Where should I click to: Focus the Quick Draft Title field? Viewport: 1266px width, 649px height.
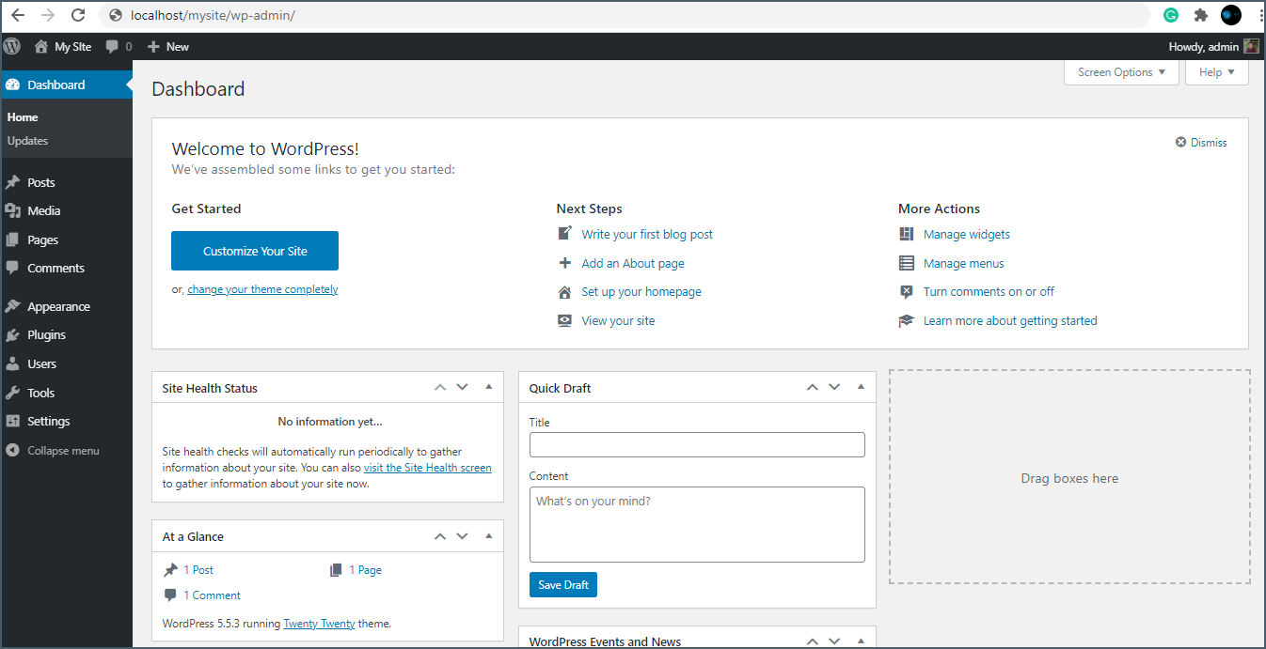(697, 444)
